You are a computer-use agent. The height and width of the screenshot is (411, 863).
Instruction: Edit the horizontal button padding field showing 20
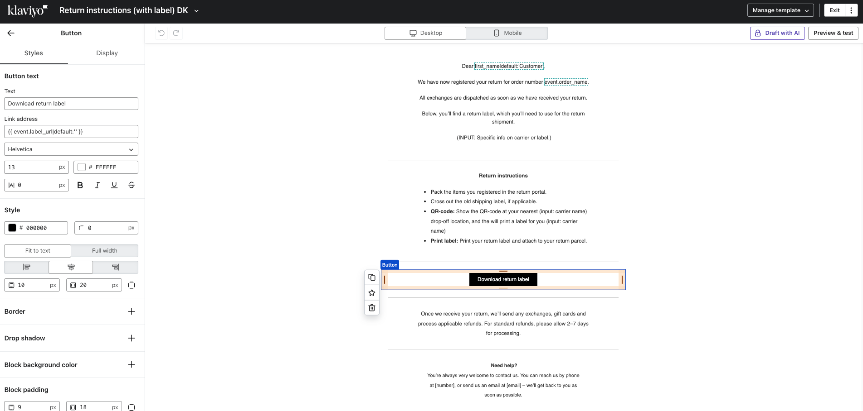[x=94, y=285]
